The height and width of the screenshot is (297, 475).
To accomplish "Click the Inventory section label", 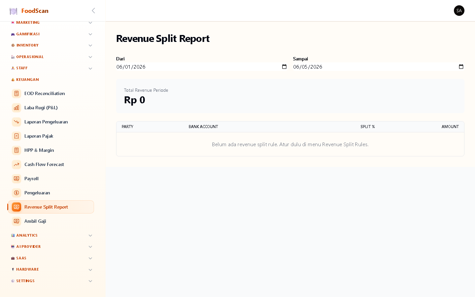I will [27, 45].
